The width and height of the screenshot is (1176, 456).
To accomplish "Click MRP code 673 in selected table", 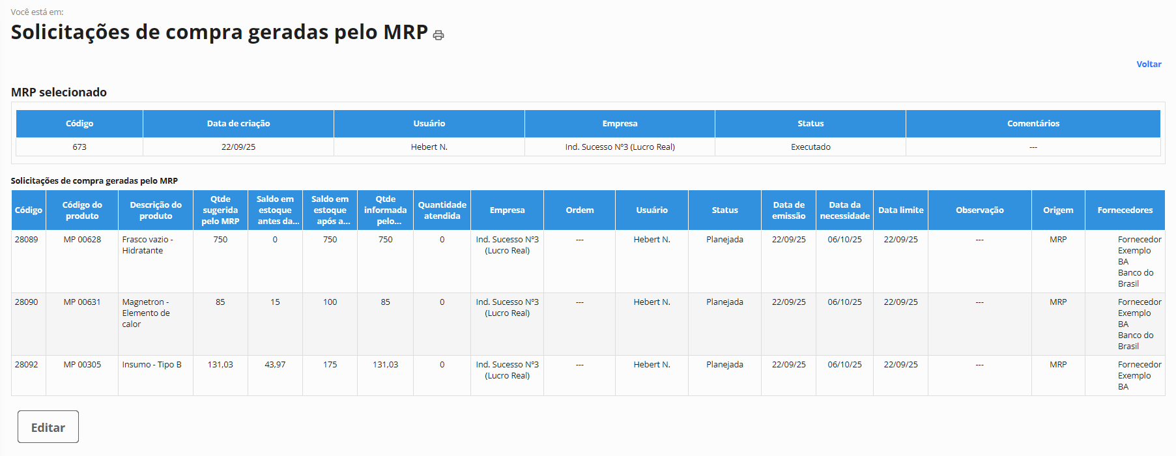I will click(79, 147).
